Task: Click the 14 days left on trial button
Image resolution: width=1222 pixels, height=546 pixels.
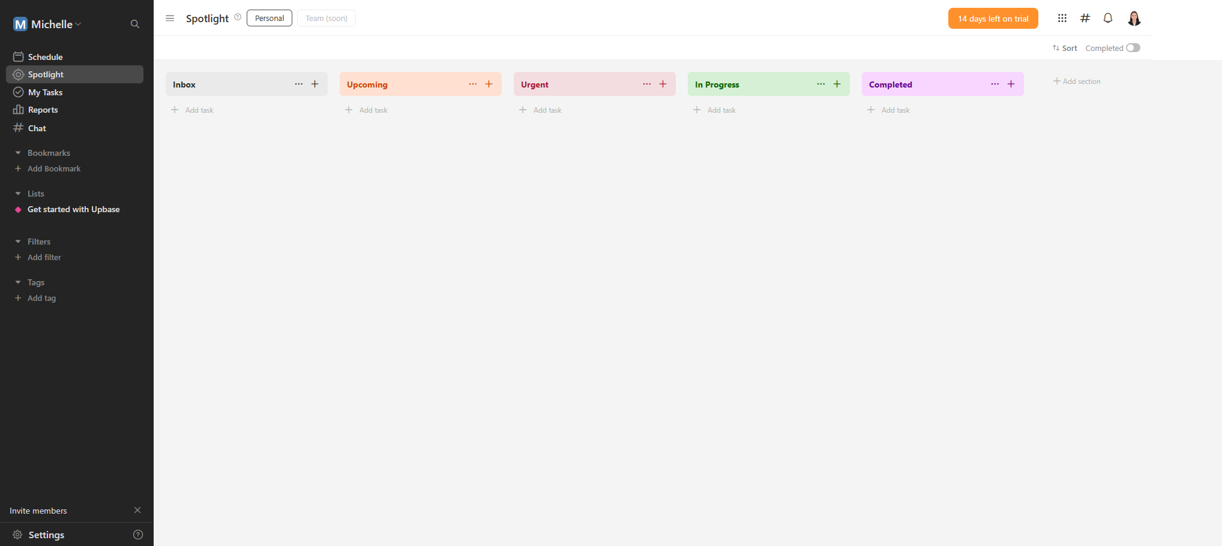Action: tap(993, 19)
